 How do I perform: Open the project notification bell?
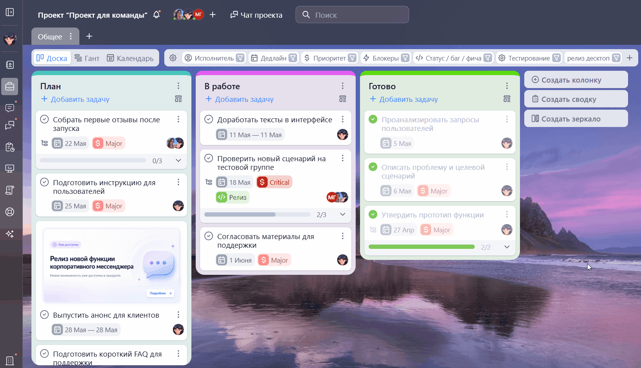[156, 15]
